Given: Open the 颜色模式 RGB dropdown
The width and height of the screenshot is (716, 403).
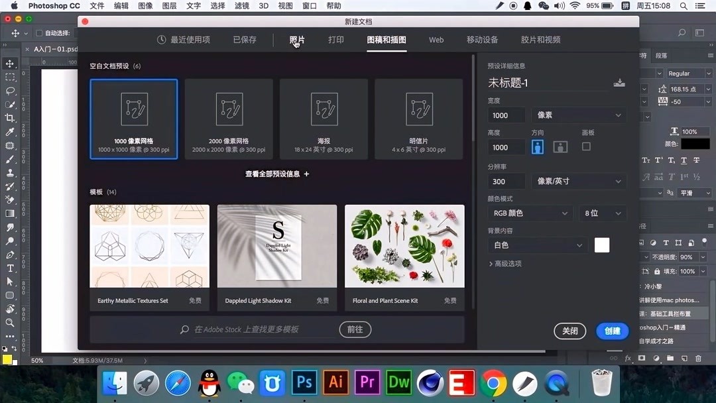Looking at the screenshot, I should (x=529, y=213).
